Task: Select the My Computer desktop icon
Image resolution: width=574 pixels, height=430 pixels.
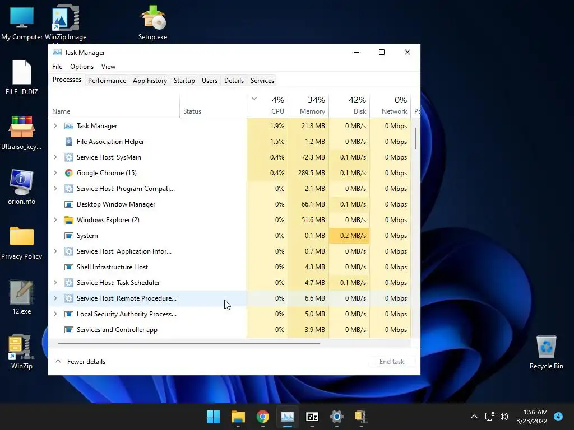Action: [22, 23]
